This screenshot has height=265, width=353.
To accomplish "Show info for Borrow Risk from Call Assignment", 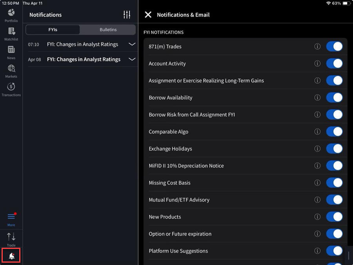I will (x=317, y=115).
